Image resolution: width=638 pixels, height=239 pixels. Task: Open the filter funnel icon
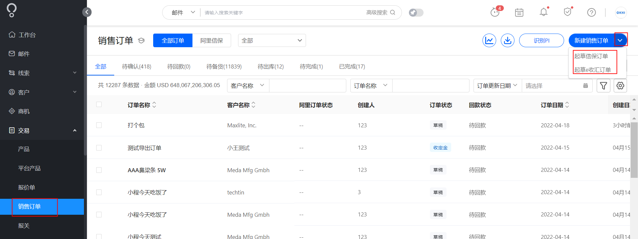tap(603, 85)
